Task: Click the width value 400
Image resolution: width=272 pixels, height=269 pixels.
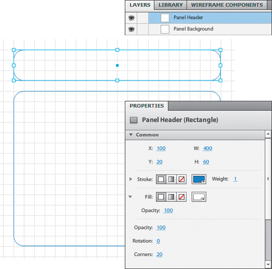Action: pos(208,148)
